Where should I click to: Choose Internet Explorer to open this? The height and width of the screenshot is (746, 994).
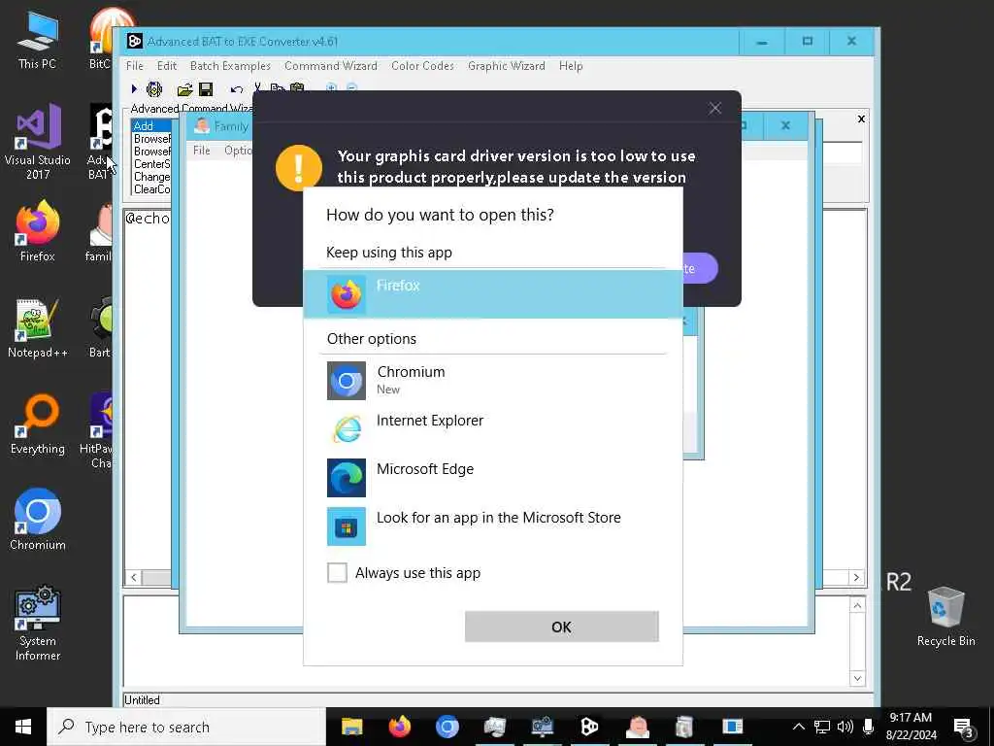pos(493,428)
